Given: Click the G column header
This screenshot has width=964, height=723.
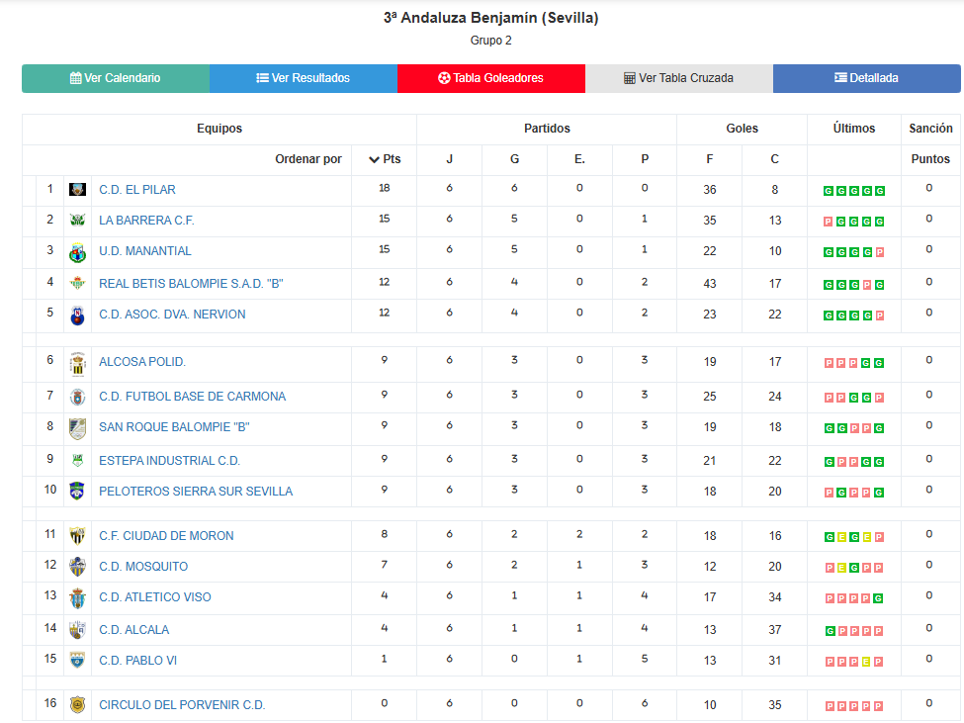Looking at the screenshot, I should (x=514, y=160).
